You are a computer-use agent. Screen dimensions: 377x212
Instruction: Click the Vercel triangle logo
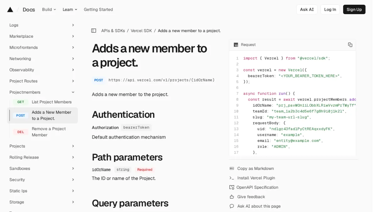coord(10,9)
